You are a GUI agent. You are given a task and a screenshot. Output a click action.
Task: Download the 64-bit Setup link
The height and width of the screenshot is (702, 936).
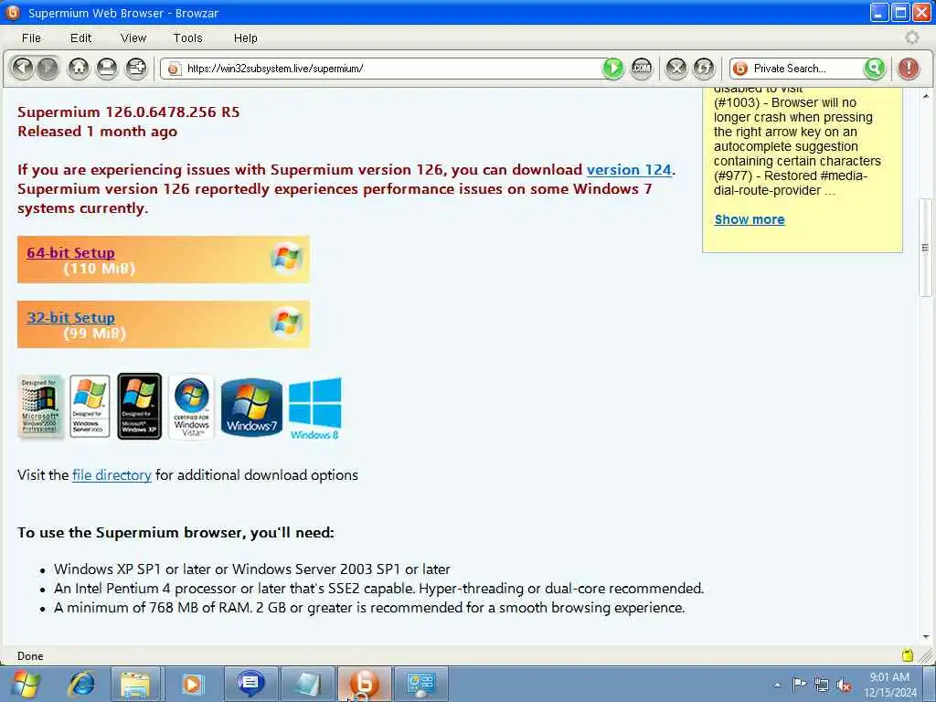pos(70,252)
